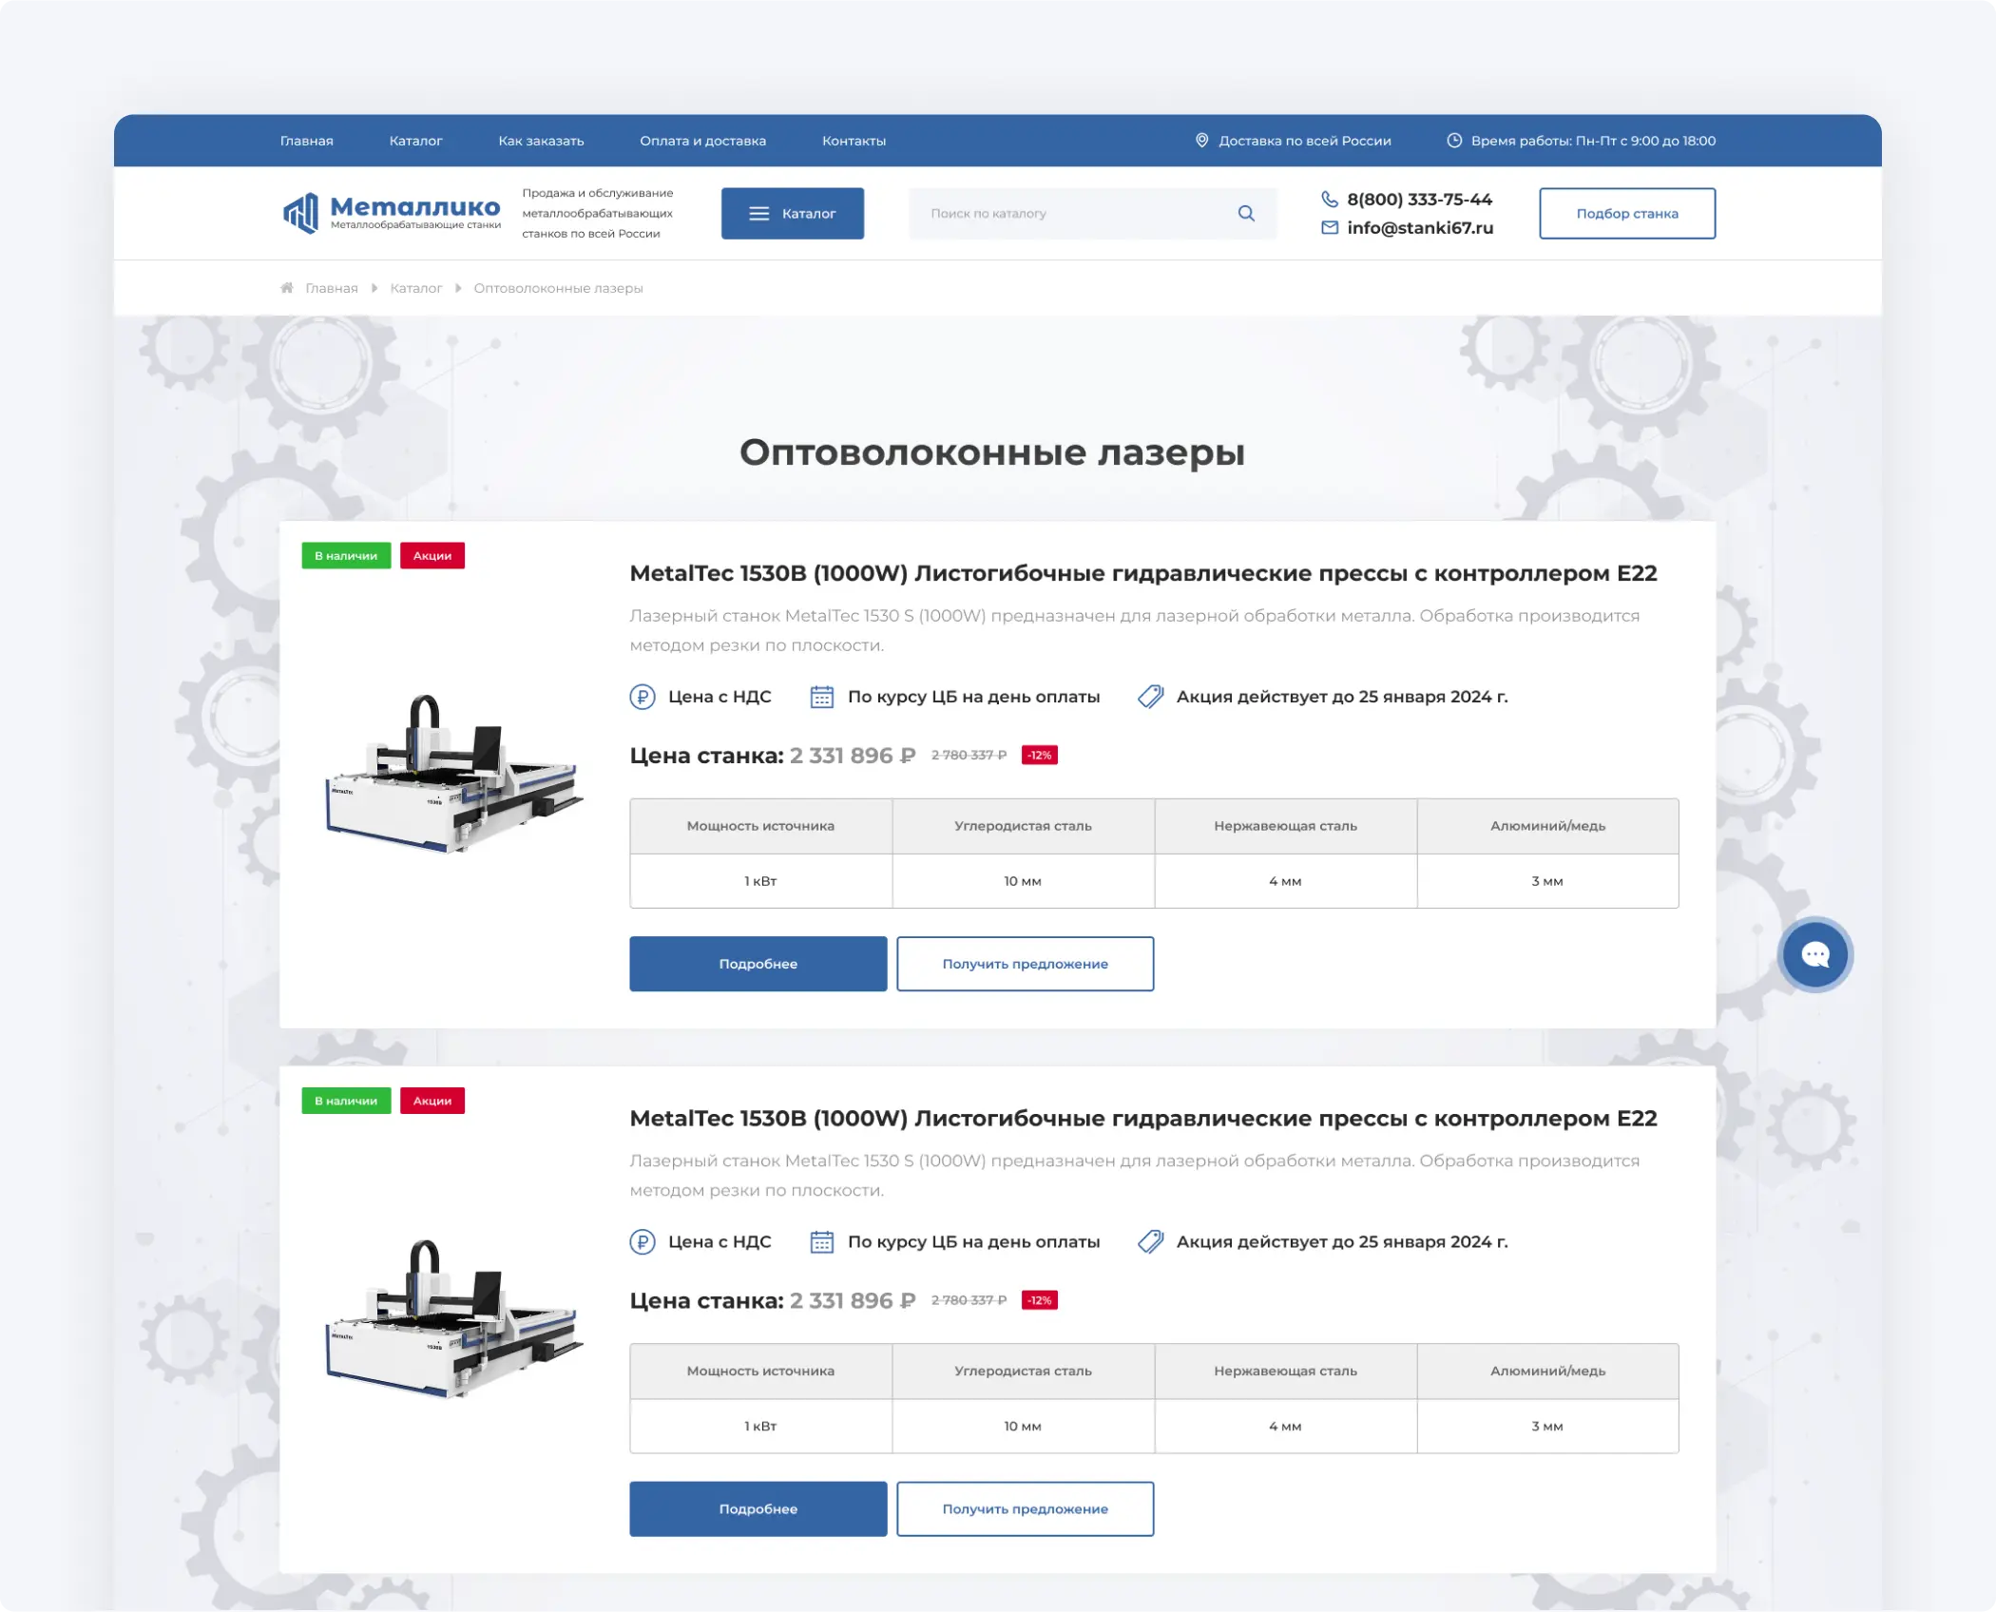Click the clock icon near Время работы

(x=1453, y=140)
